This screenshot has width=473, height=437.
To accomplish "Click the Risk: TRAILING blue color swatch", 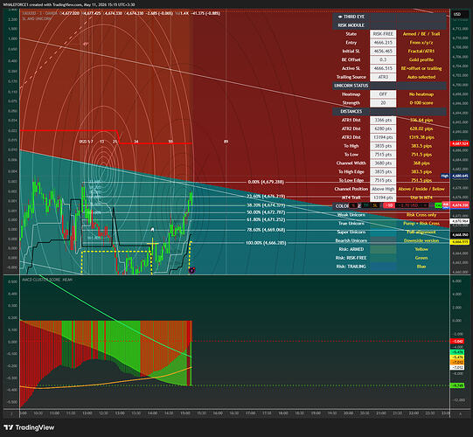I will [383, 267].
